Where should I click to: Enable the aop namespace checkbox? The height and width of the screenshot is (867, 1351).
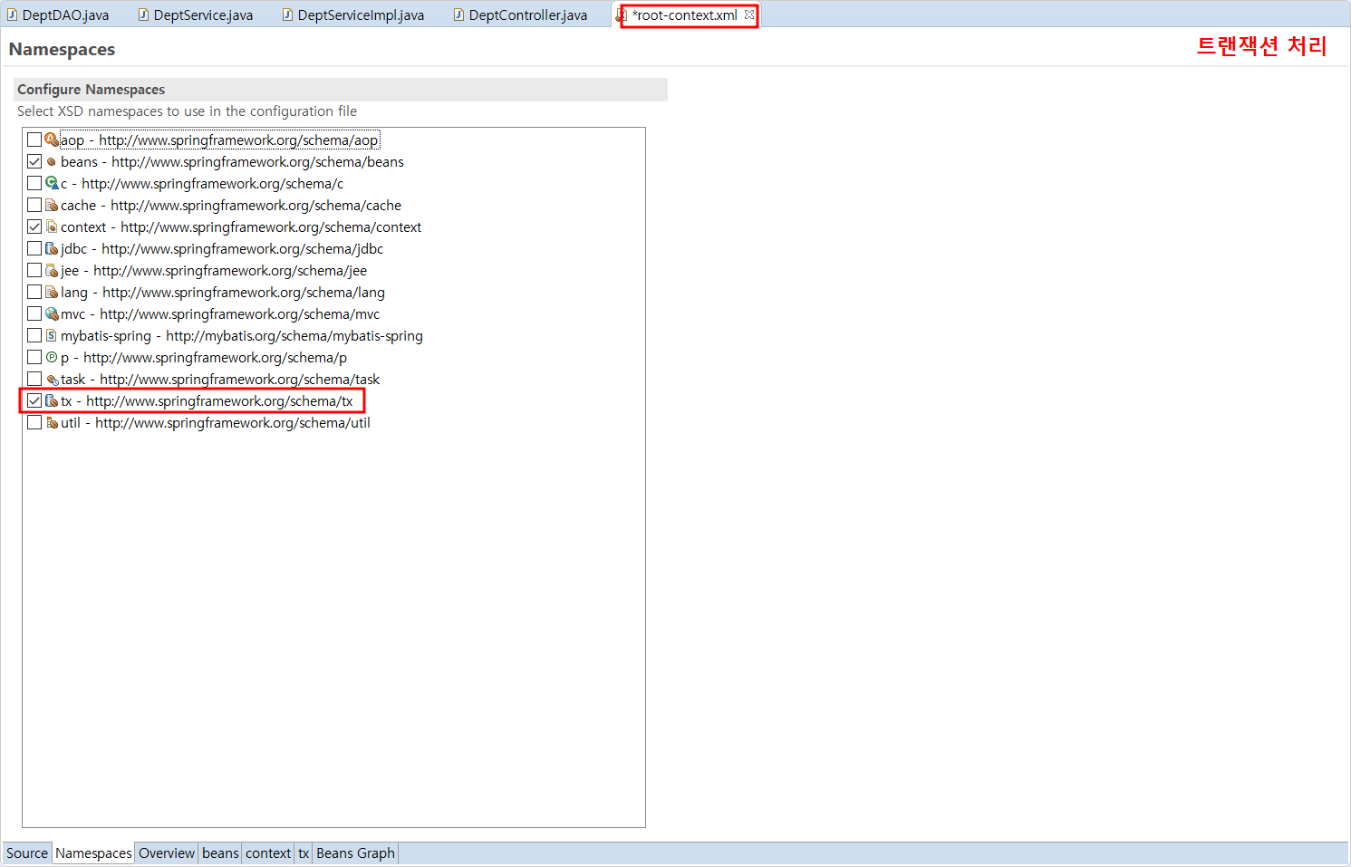pos(34,140)
